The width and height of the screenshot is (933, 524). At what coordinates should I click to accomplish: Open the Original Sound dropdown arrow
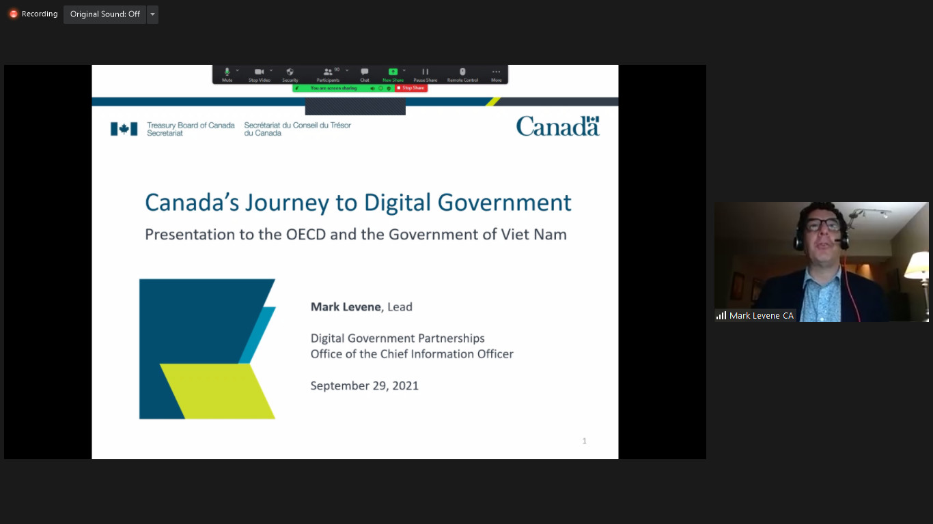[152, 14]
